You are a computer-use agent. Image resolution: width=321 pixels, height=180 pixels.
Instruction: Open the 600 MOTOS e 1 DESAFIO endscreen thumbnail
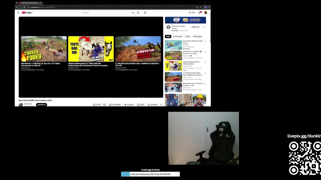tap(44, 49)
